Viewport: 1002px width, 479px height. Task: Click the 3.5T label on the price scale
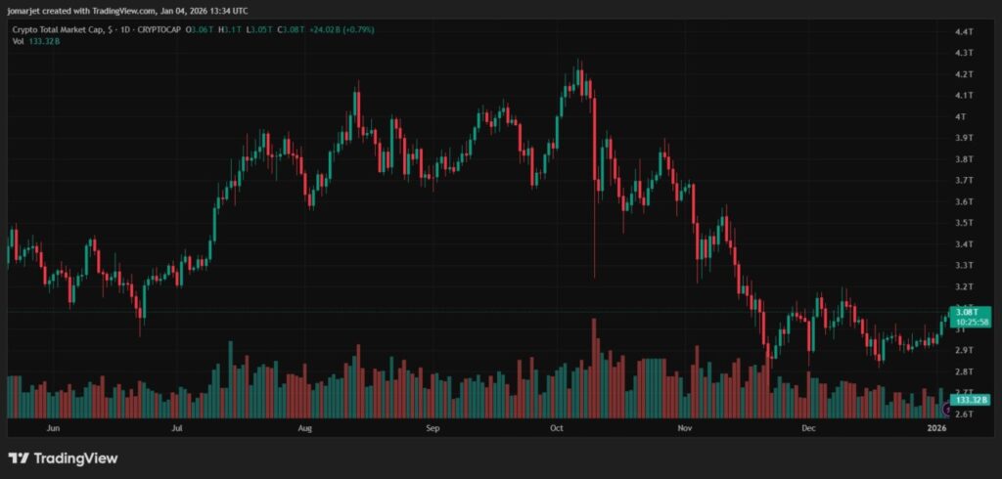(x=963, y=223)
